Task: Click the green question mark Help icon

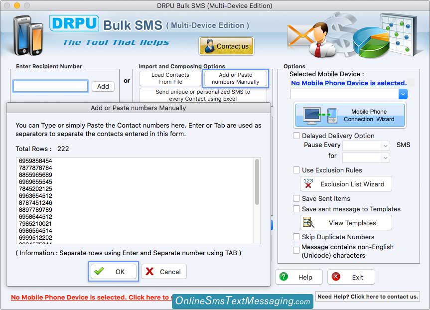Action: coord(284,277)
